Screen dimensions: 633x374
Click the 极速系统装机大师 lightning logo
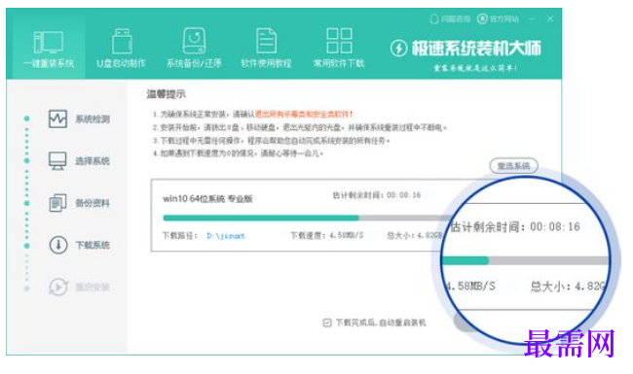[398, 49]
